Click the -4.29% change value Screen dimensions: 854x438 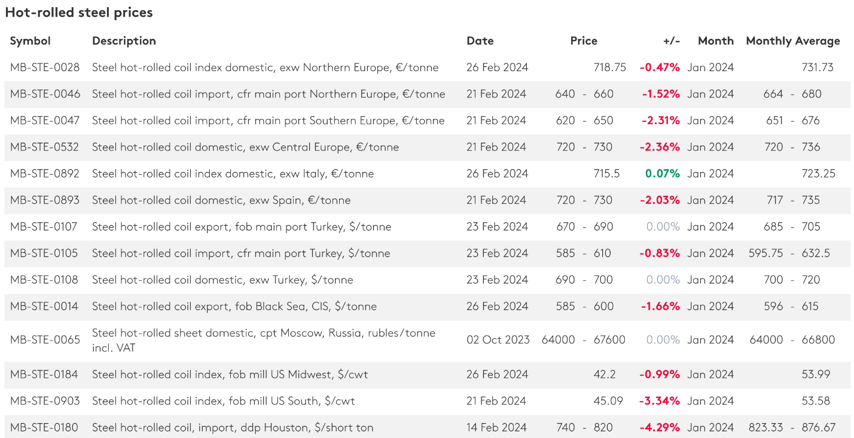660,428
